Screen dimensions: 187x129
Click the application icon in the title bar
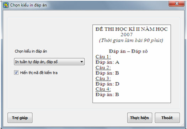tap(6, 5)
